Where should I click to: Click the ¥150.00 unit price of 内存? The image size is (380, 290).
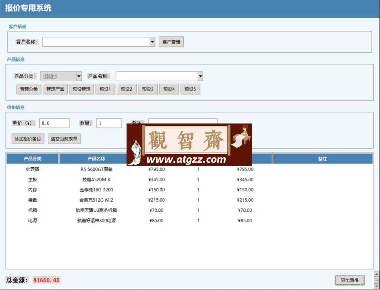[157, 190]
